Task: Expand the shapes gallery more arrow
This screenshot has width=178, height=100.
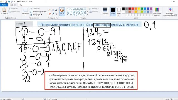Action: [88, 14]
